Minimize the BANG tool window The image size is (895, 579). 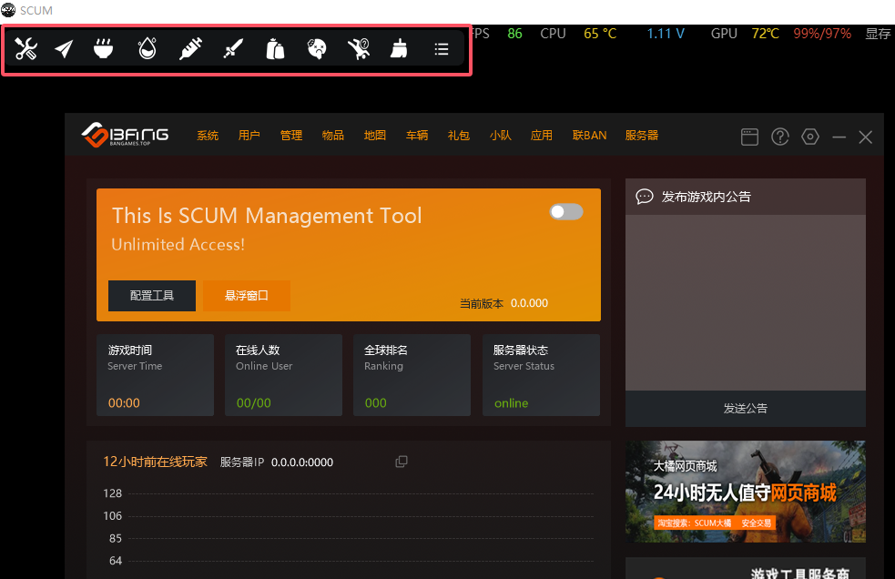click(839, 137)
